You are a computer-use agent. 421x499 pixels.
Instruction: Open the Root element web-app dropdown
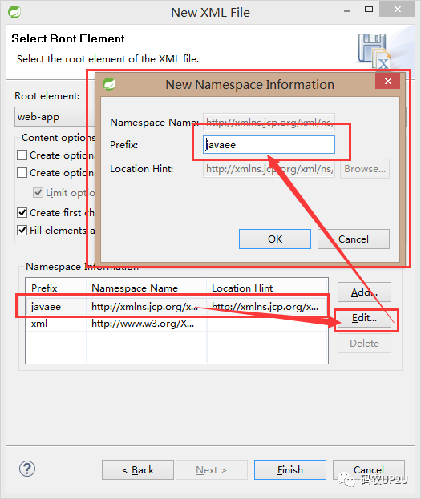[x=55, y=117]
